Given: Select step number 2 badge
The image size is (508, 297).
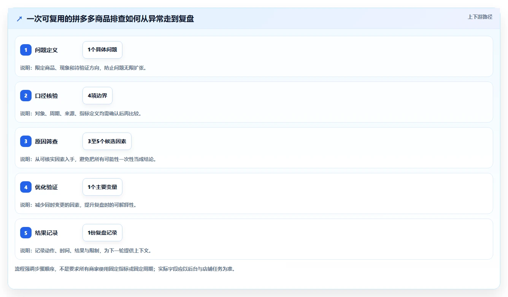Looking at the screenshot, I should [x=26, y=96].
